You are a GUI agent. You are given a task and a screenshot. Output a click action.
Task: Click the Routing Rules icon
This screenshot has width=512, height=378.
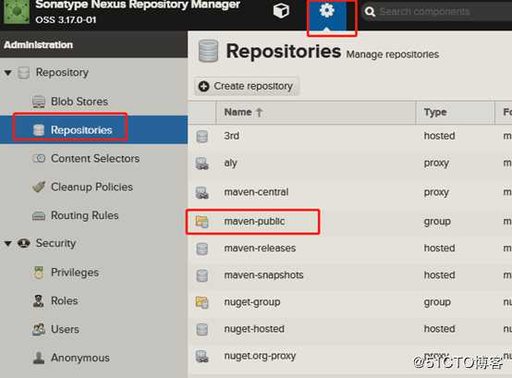[39, 215]
